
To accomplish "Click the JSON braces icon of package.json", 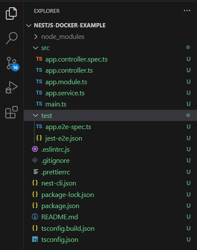I will click(x=35, y=206).
